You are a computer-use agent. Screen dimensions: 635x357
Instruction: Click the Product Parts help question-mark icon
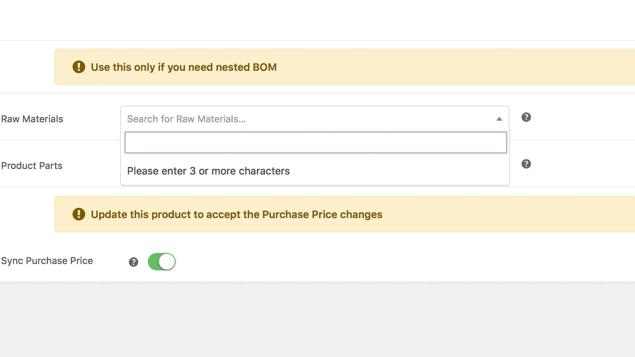[x=526, y=164]
